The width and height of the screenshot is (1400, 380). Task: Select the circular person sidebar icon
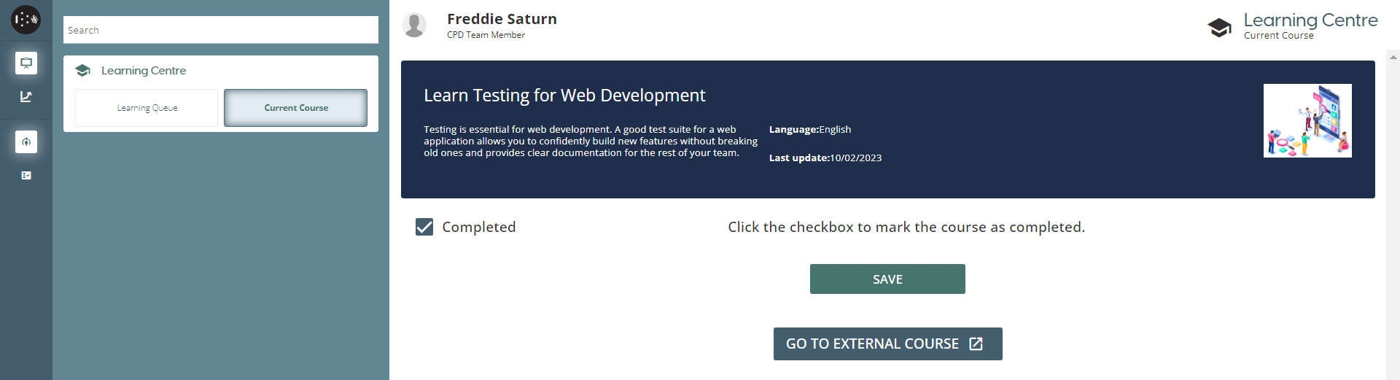click(x=26, y=141)
